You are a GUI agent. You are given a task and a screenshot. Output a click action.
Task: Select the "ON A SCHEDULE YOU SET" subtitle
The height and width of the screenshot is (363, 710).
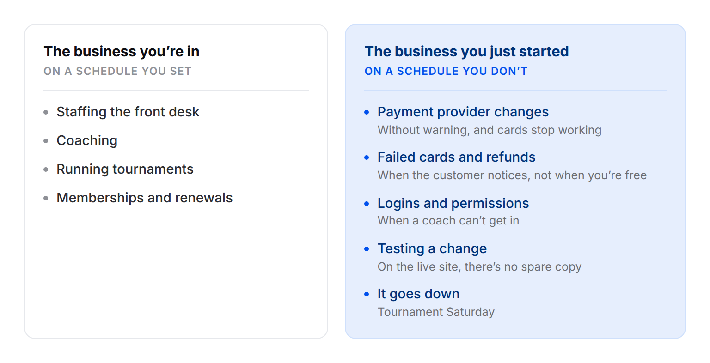(117, 71)
